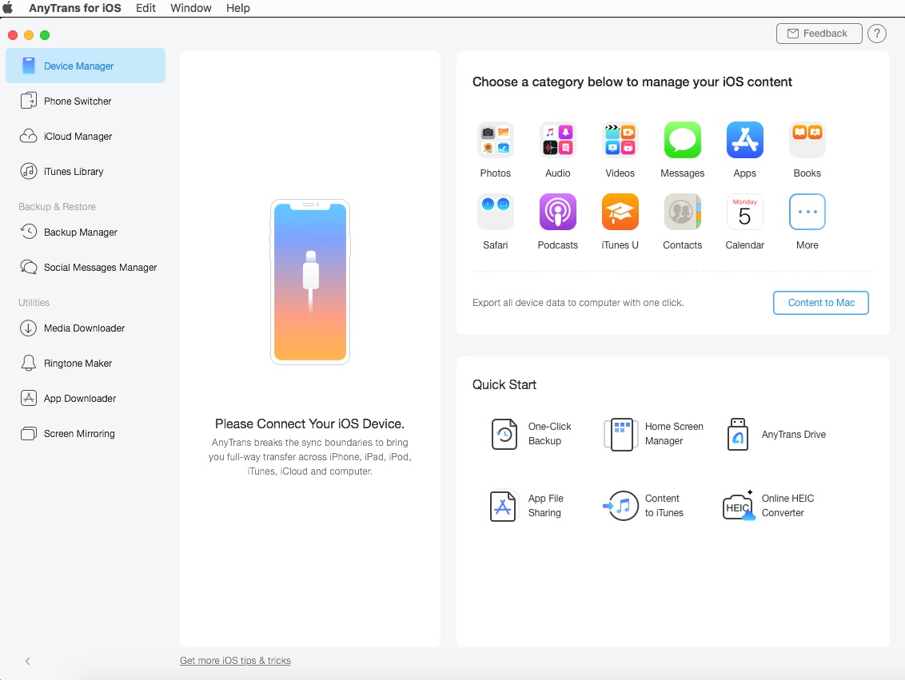This screenshot has width=905, height=680.
Task: Open Social Messages Manager
Action: [x=86, y=267]
